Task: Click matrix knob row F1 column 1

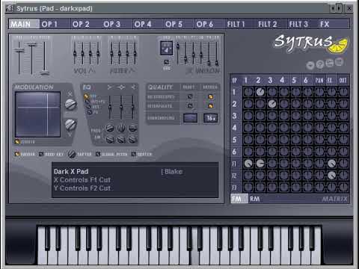Action: [x=248, y=164]
